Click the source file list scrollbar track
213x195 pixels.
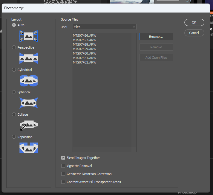click(x=134, y=90)
